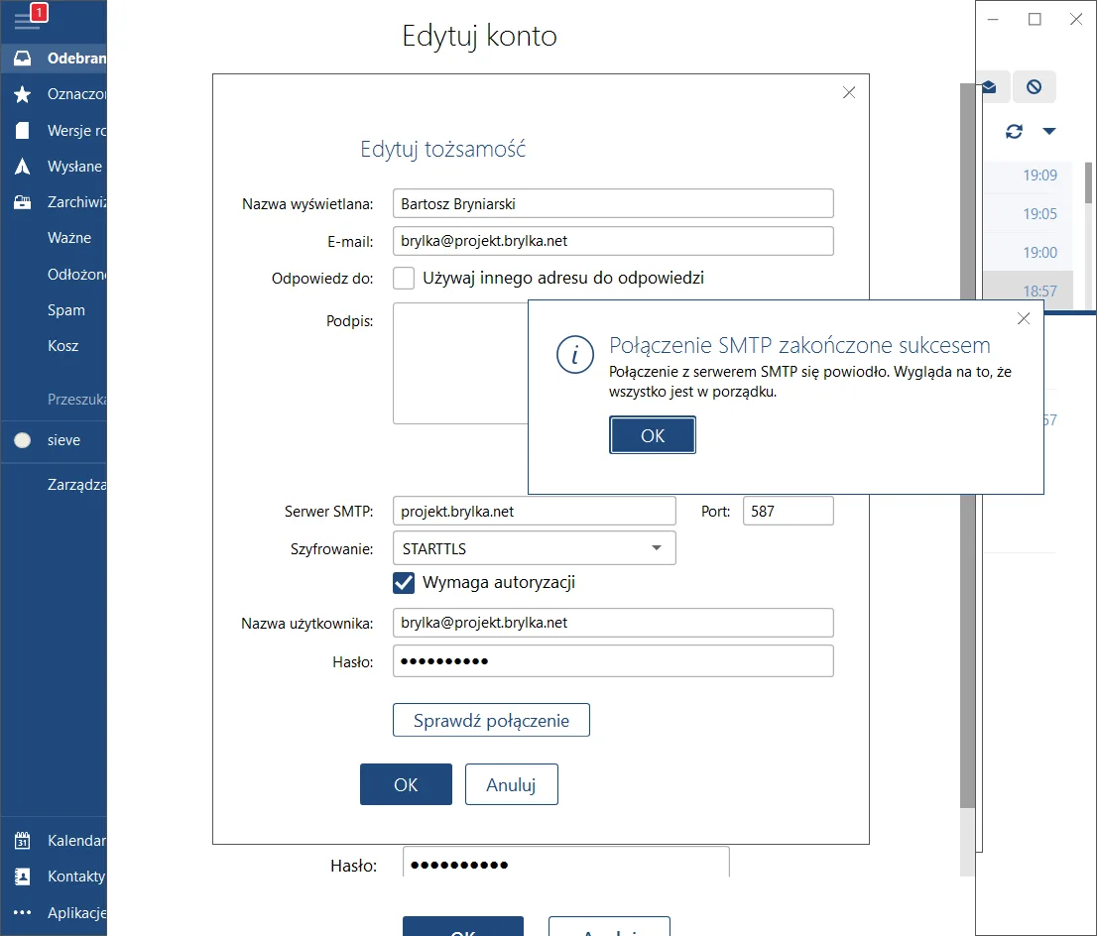Click the three-dots Aplikacje icon
Viewport: 1097px width, 936px height.
coord(23,912)
